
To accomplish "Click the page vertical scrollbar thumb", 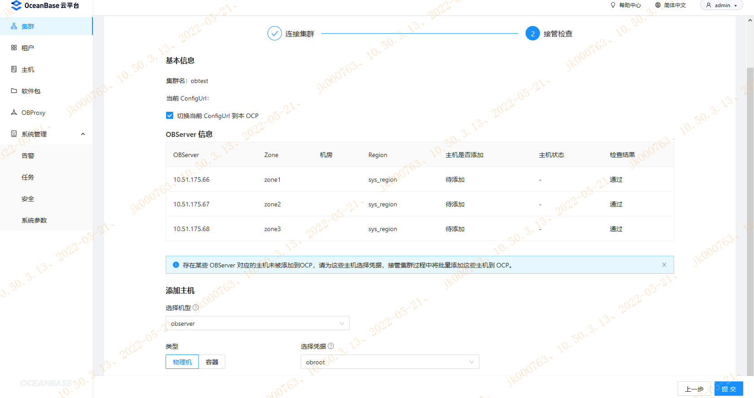I will tap(750, 222).
